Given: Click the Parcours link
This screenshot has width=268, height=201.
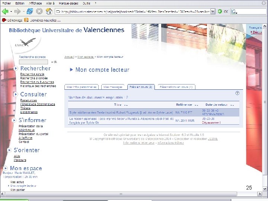Looking at the screenshot, I should click(x=20, y=160).
